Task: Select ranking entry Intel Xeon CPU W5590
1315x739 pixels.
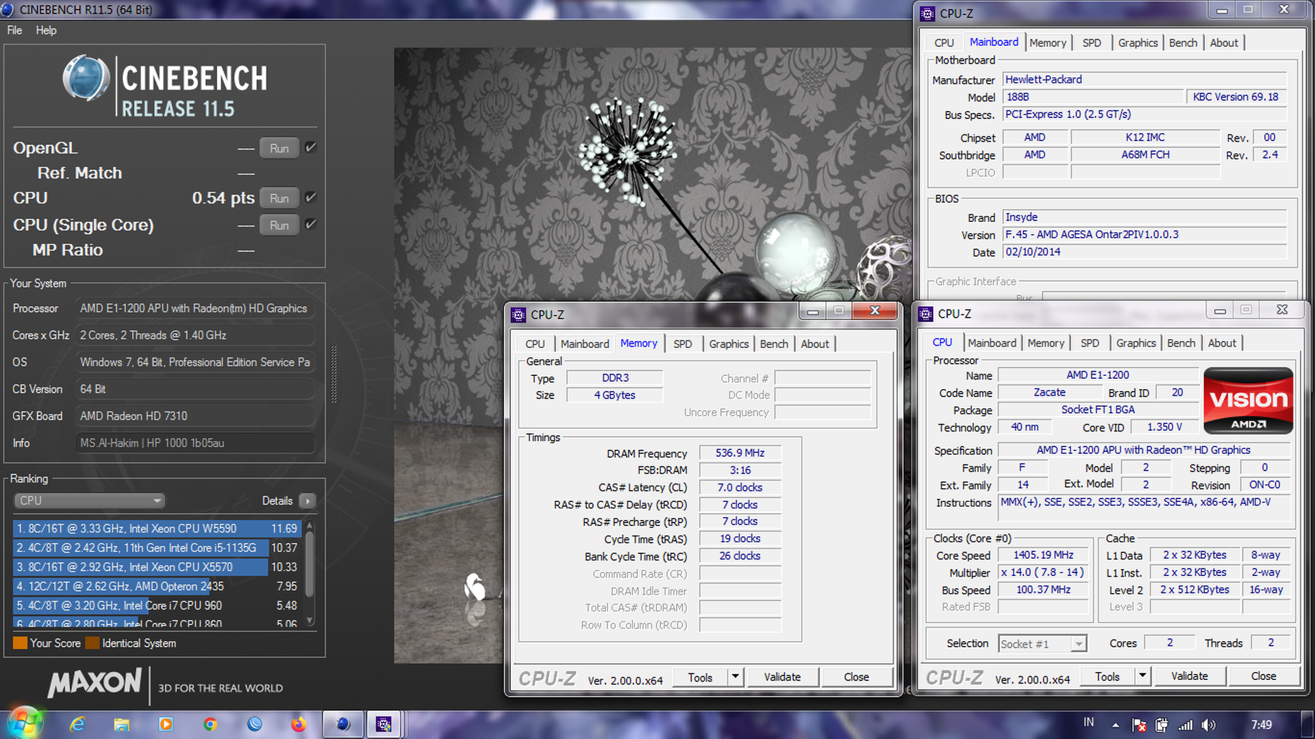Action: point(157,529)
